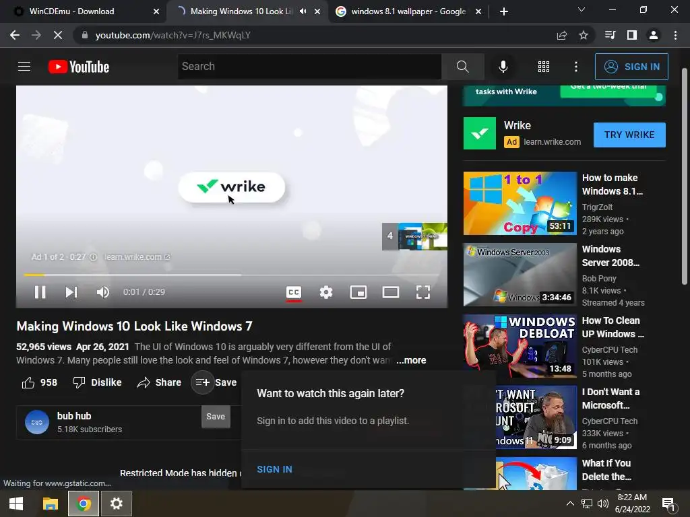Share this page from address bar
The width and height of the screenshot is (690, 517).
pos(562,35)
